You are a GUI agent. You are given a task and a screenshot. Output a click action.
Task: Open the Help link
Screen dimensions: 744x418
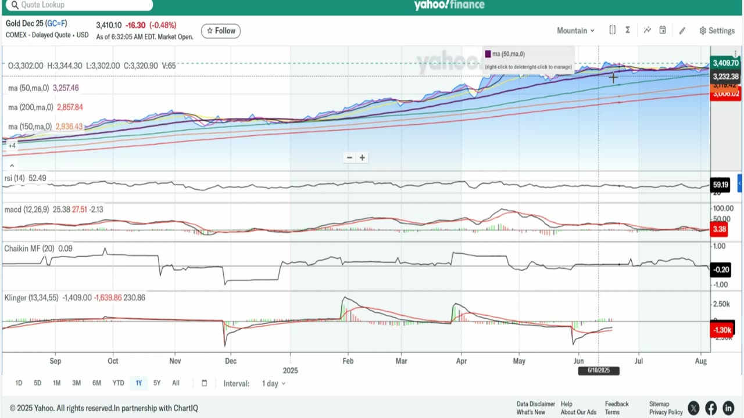(x=567, y=404)
